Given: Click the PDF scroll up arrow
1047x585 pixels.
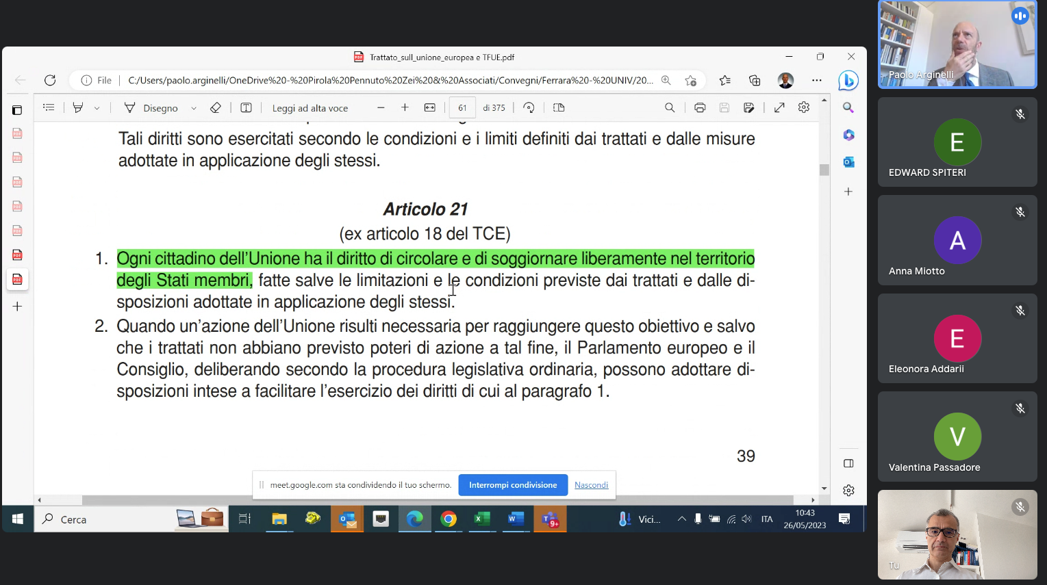Looking at the screenshot, I should (824, 101).
